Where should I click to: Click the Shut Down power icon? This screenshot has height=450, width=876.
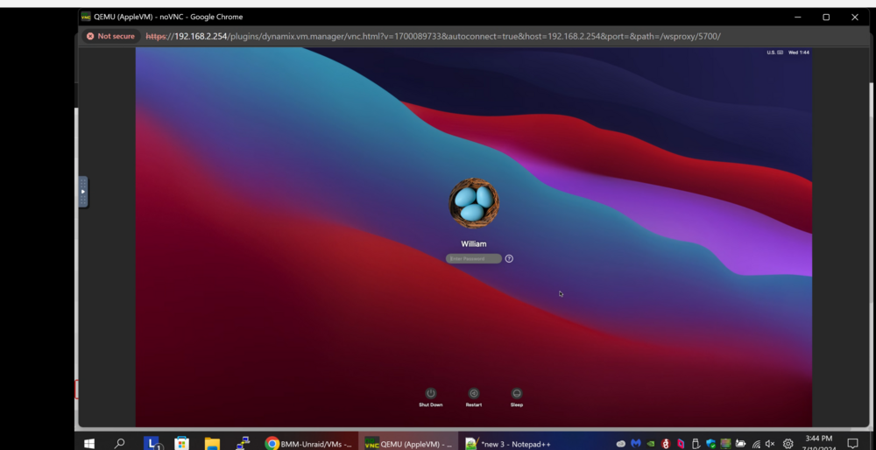click(x=430, y=394)
